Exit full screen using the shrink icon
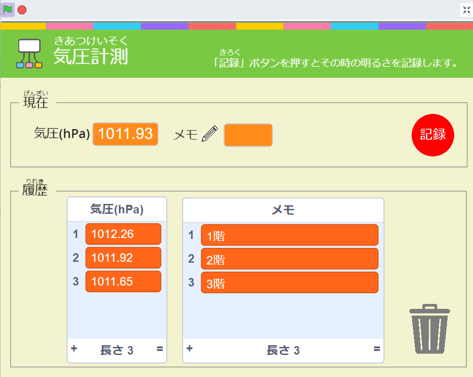The width and height of the screenshot is (473, 377). (466, 10)
